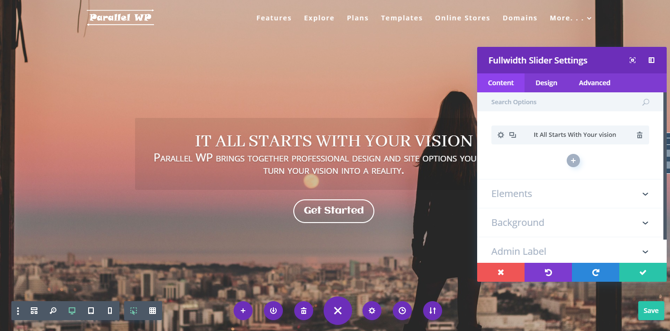Image resolution: width=670 pixels, height=331 pixels.
Task: Switch to phone preview icon
Action: pos(110,311)
